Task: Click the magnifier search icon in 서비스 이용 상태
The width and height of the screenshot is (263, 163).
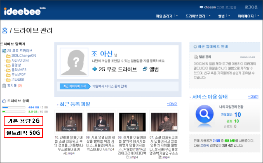Action: click(204, 114)
